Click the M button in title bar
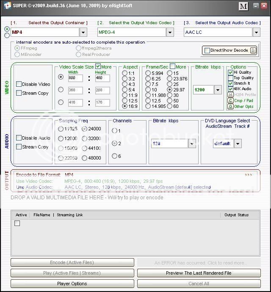The image size is (271, 292). coord(243,6)
